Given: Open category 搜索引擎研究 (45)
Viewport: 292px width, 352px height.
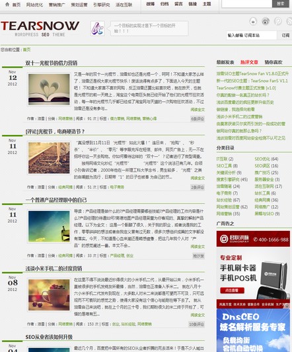Looking at the screenshot, I should click(x=232, y=179).
